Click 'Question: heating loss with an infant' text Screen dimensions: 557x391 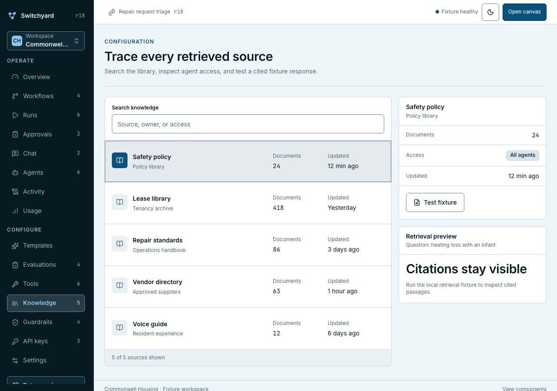point(451,245)
